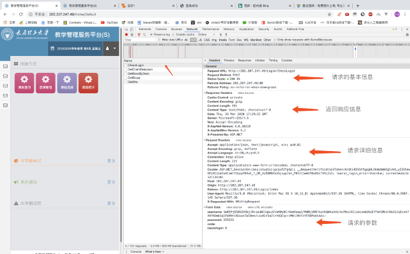Screen dimensions: 410x254
Task: Click the DevTools warning count icon
Action: (394, 29)
